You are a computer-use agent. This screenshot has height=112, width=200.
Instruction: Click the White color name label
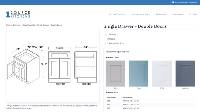click(x=162, y=88)
